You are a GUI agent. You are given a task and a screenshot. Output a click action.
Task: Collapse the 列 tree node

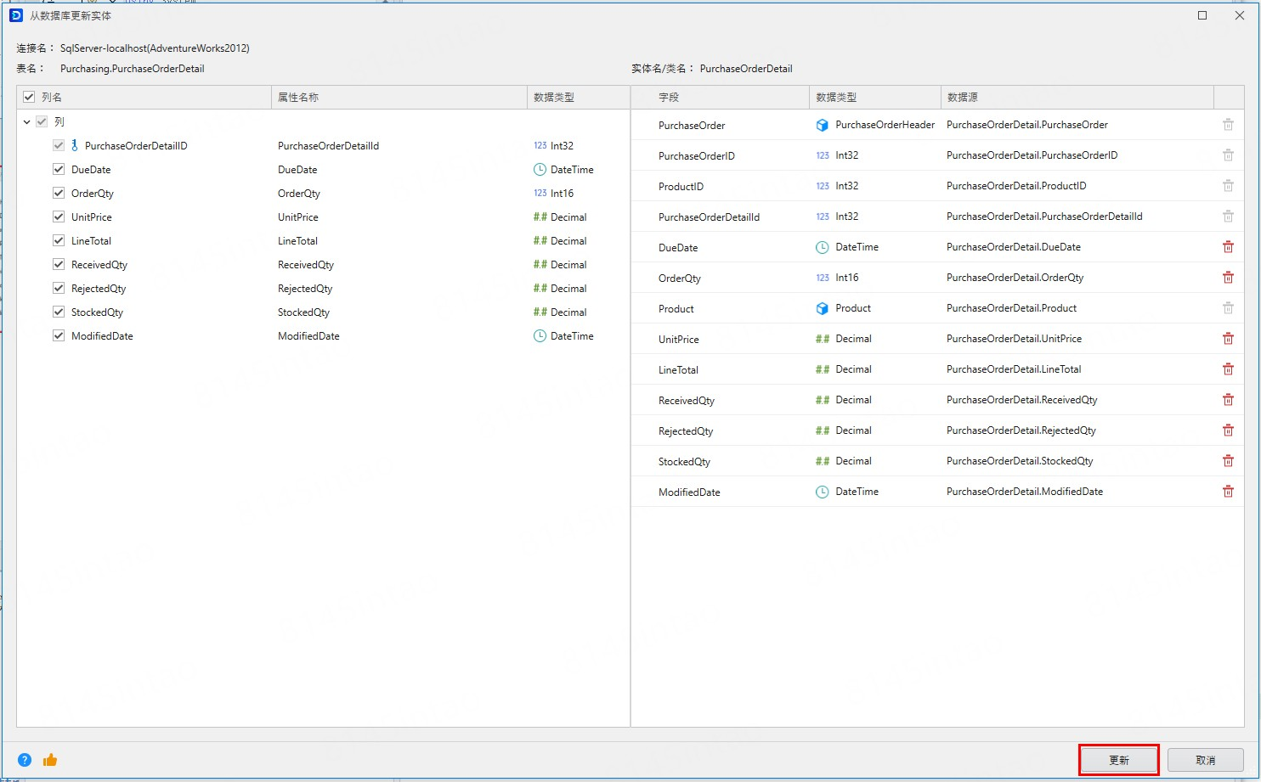pyautogui.click(x=27, y=122)
